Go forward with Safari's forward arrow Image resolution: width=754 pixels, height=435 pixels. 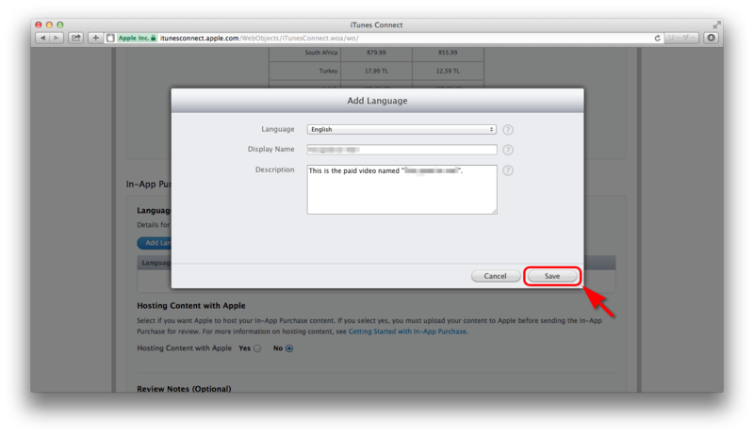(57, 38)
